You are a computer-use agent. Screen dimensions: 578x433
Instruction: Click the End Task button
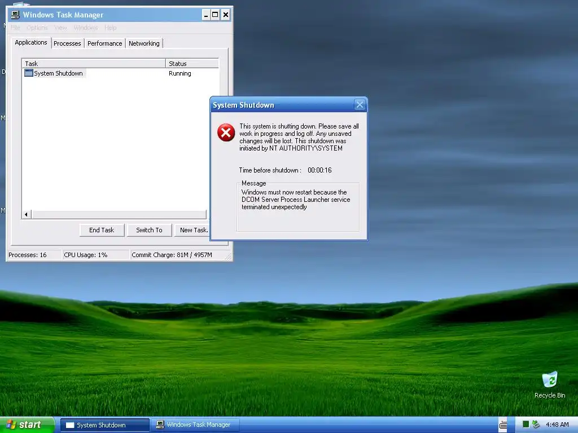(x=102, y=230)
